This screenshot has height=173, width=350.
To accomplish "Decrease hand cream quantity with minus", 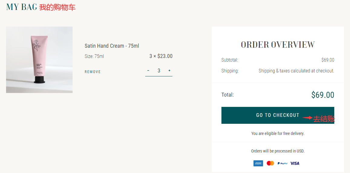I will [148, 71].
